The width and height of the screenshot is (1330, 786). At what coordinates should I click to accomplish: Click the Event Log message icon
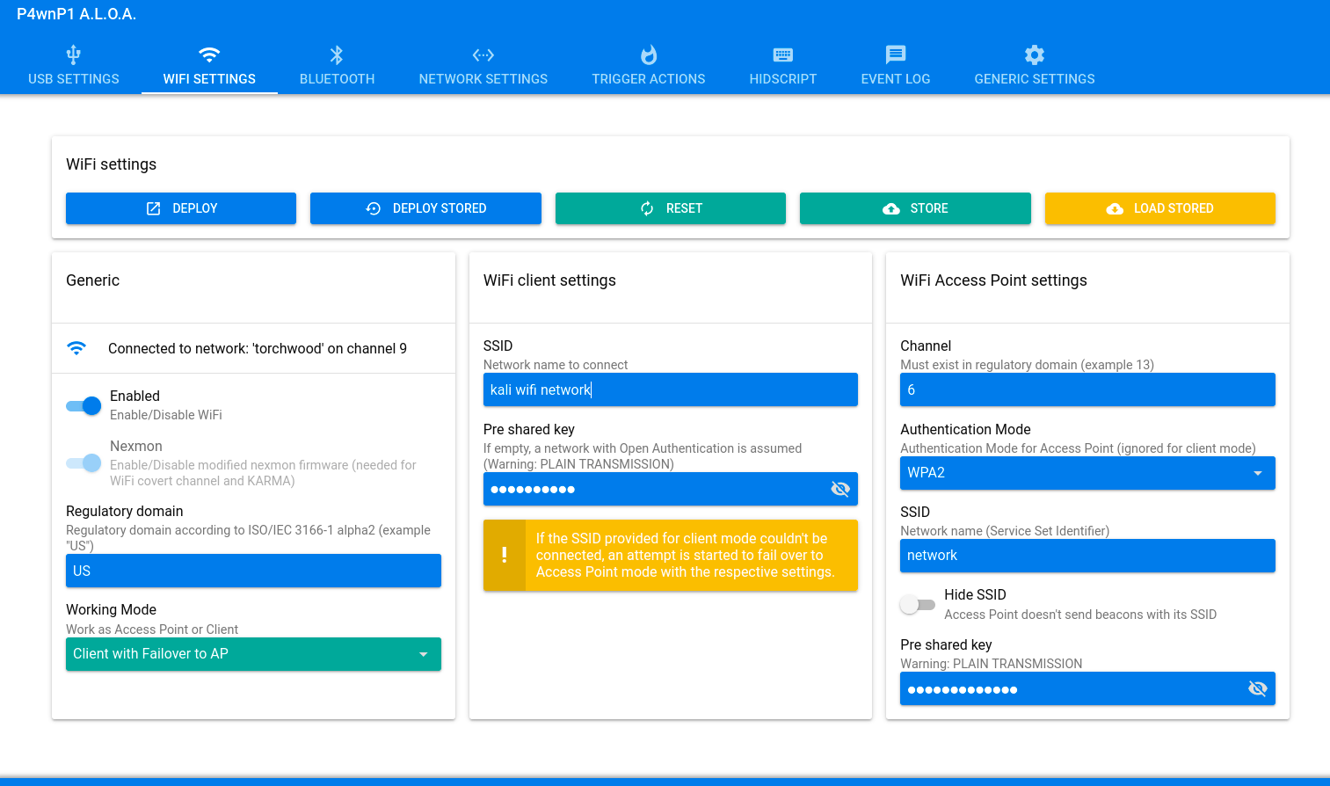coord(895,55)
